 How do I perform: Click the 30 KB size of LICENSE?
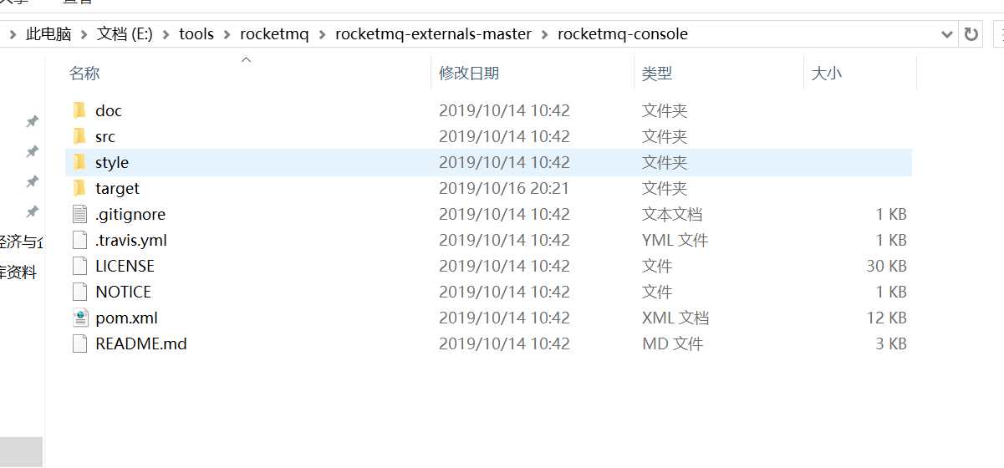[x=886, y=266]
